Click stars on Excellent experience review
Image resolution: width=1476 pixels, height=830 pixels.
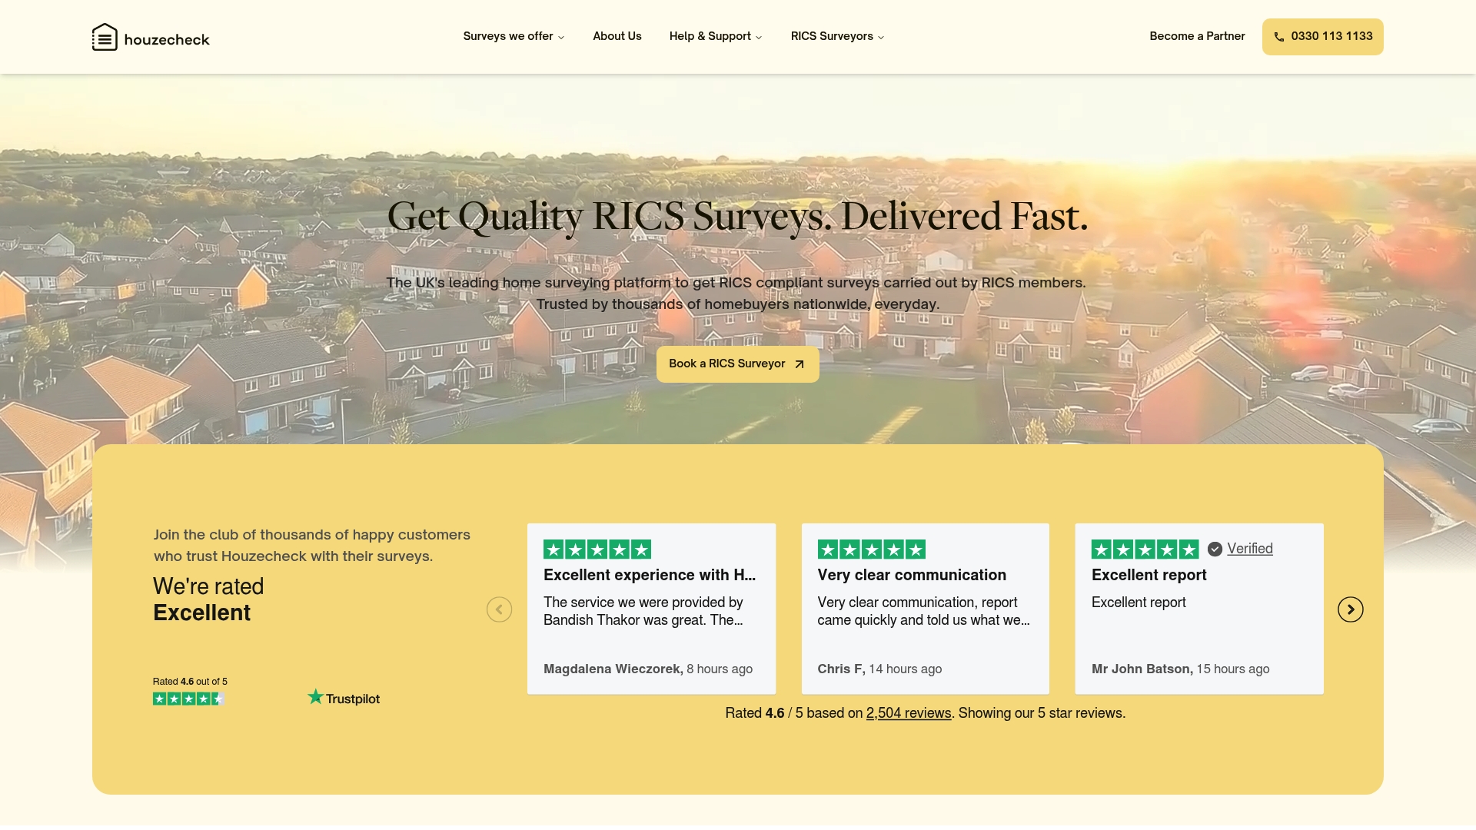coord(597,549)
